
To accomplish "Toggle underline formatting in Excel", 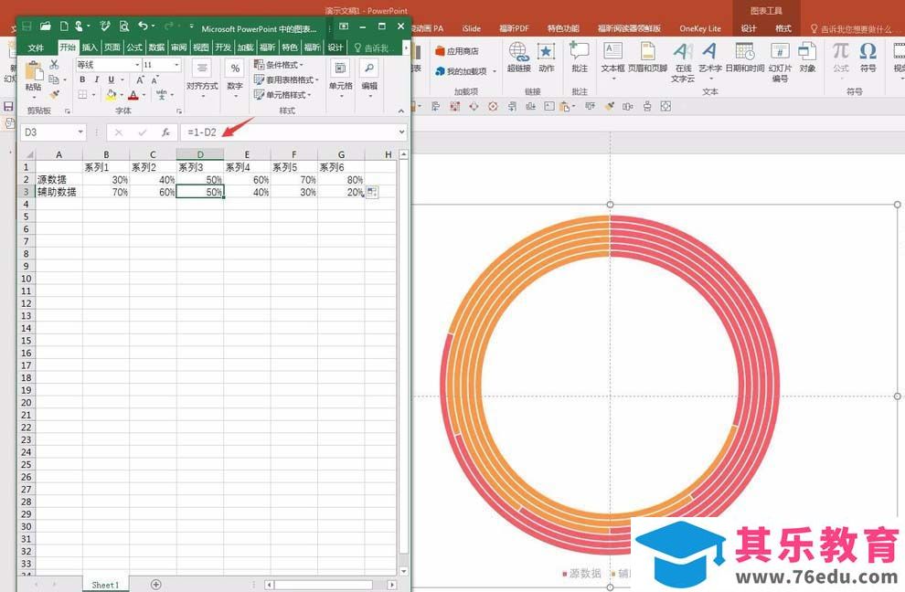I will pos(111,79).
